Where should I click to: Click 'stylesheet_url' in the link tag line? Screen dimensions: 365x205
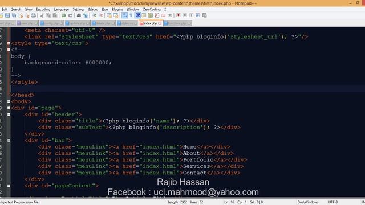coord(254,36)
